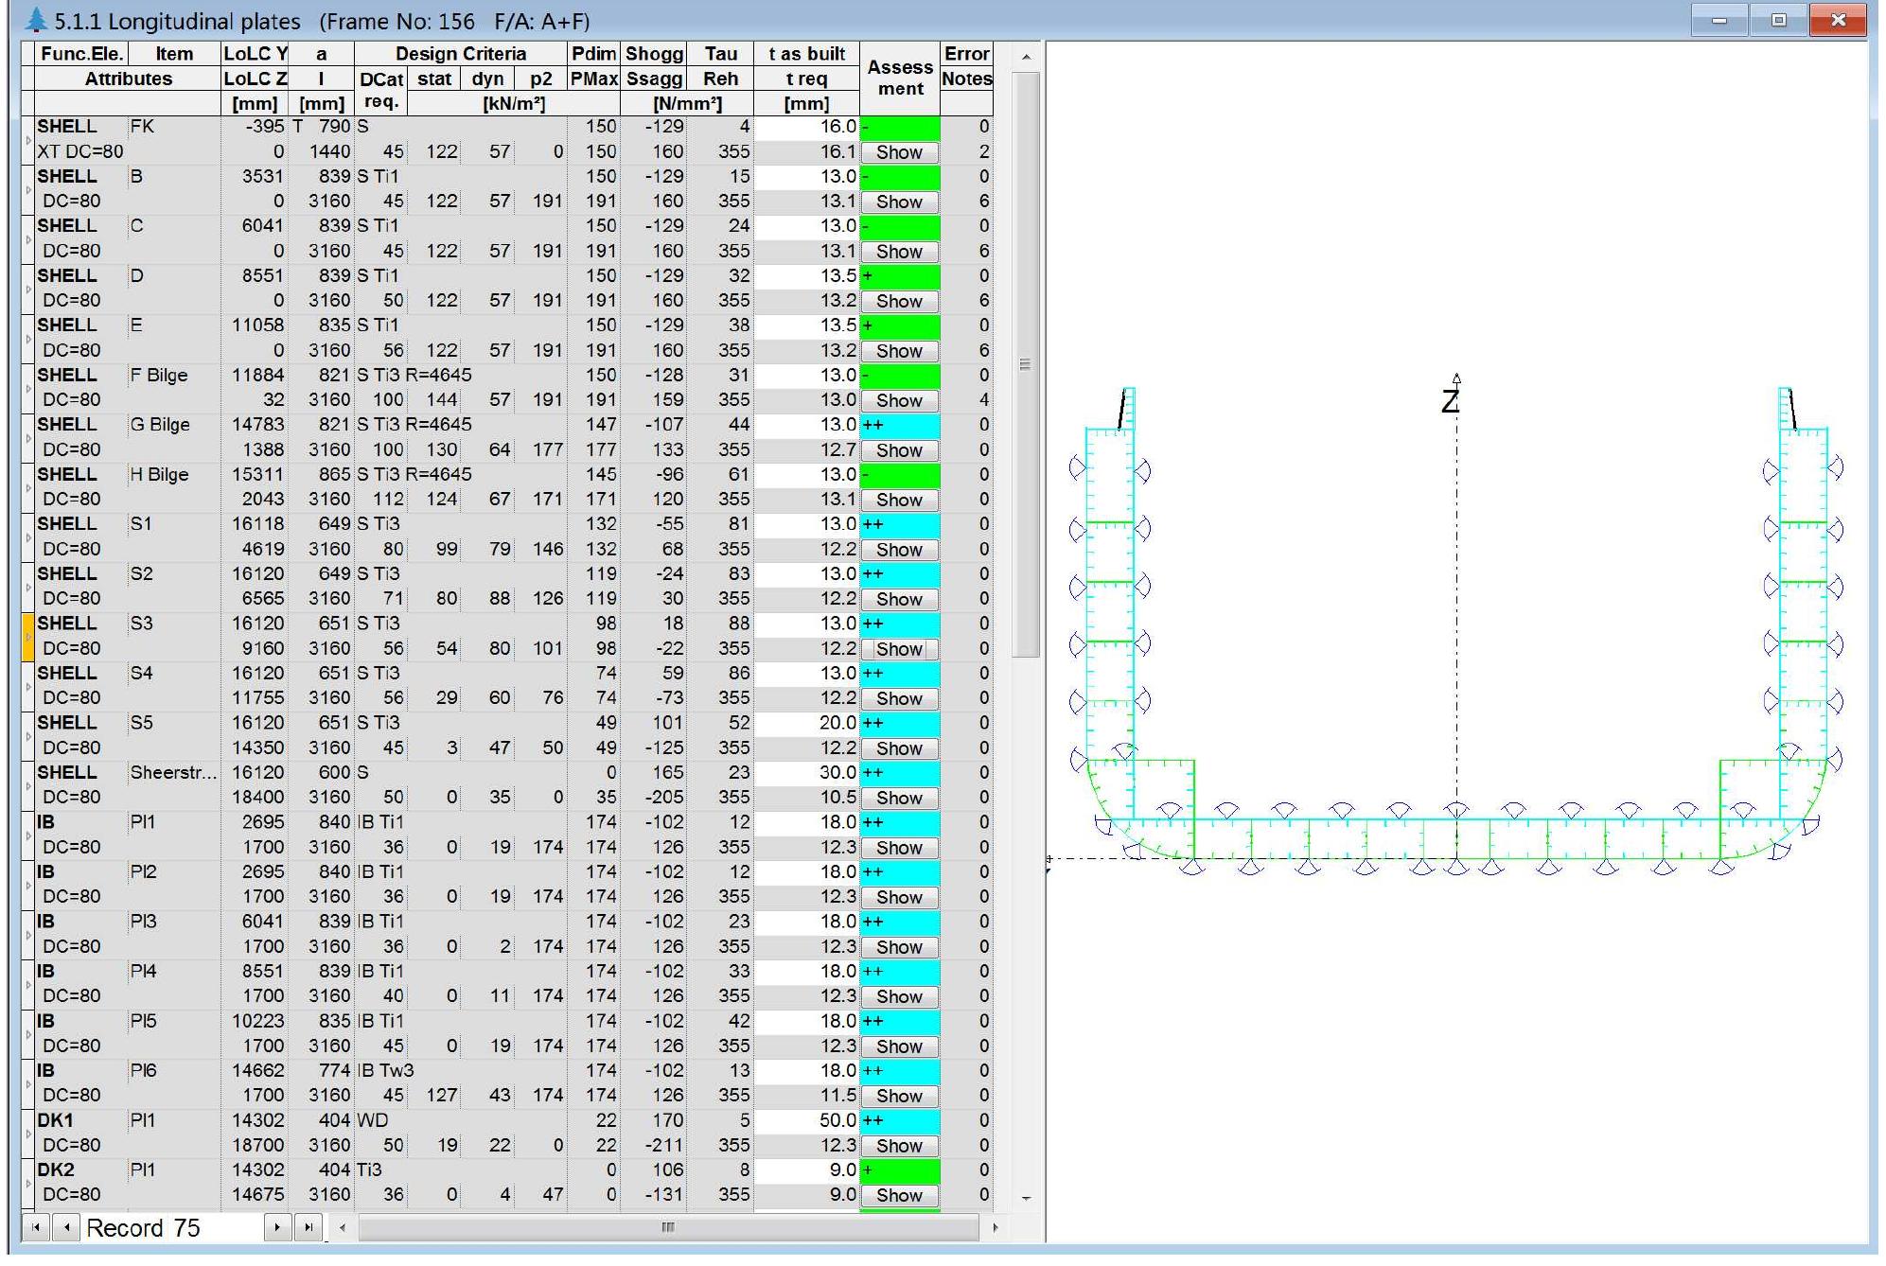Image resolution: width=1886 pixels, height=1266 pixels.
Task: Click the cyan assessment cell for Sheerstrake
Action: 899,773
